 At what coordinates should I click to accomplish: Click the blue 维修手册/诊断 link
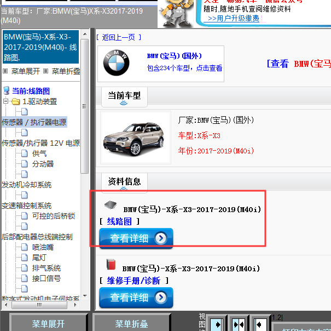[133, 281]
